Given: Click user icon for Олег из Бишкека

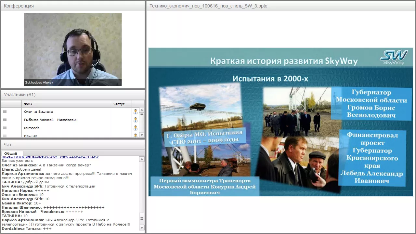Looking at the screenshot, I should pyautogui.click(x=136, y=111).
